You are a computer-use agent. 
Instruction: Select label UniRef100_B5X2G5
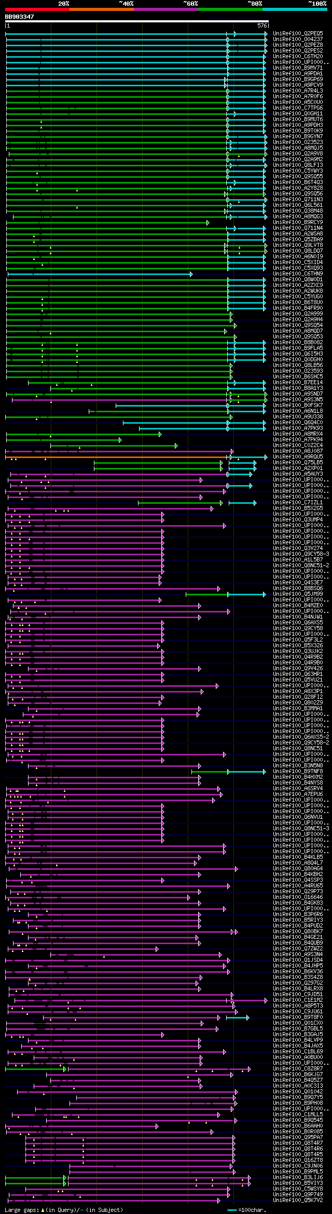pos(298,508)
